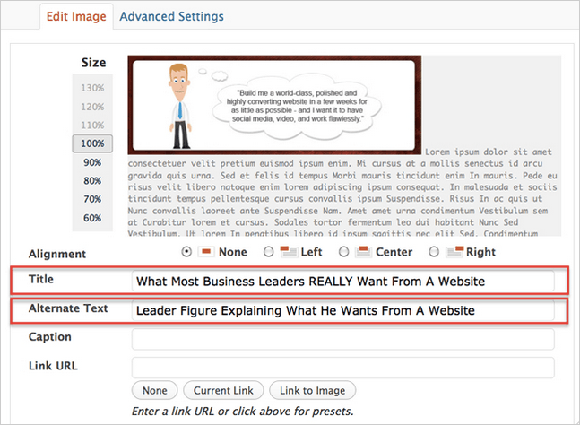
Task: Pick the 60% image size
Action: click(92, 218)
